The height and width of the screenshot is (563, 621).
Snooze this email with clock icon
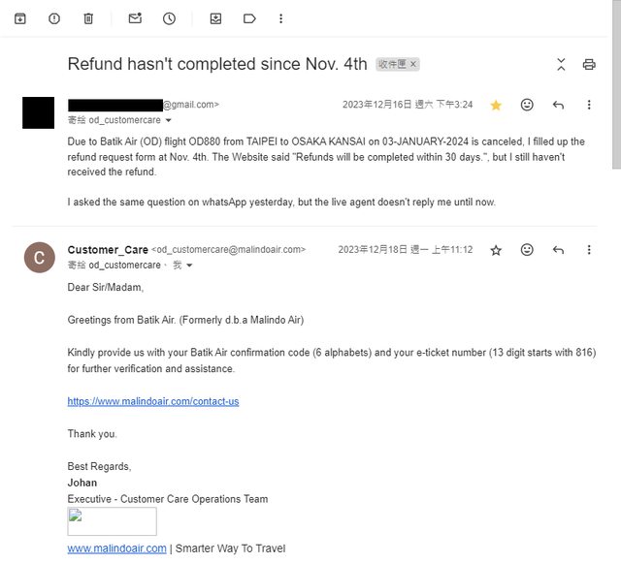click(x=169, y=18)
